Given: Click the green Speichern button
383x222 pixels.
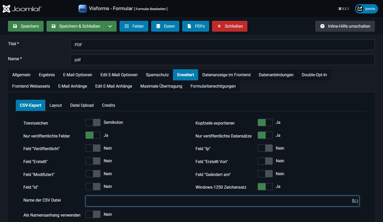Looking at the screenshot, I should click(26, 26).
